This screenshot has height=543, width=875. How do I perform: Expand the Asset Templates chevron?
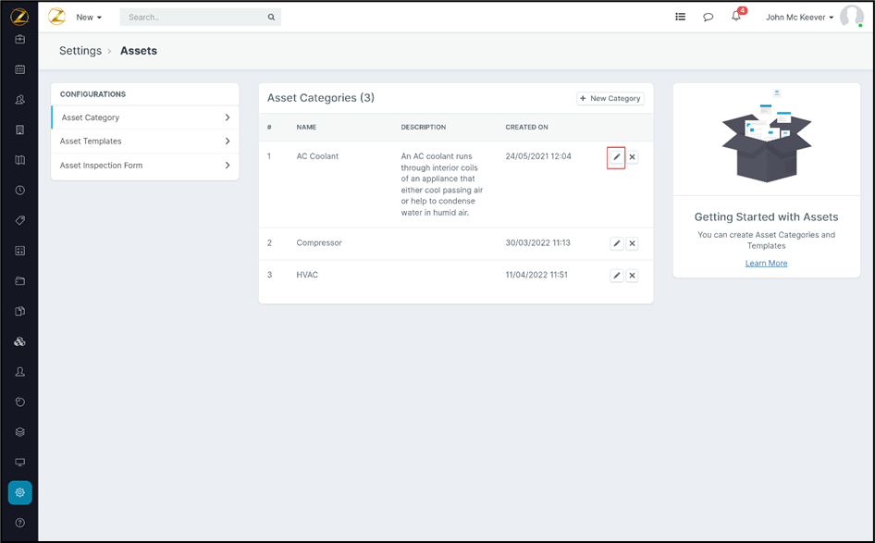[x=228, y=142]
